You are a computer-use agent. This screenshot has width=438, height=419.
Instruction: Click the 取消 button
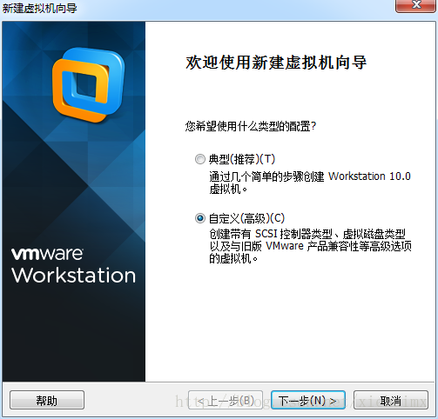pos(391,400)
